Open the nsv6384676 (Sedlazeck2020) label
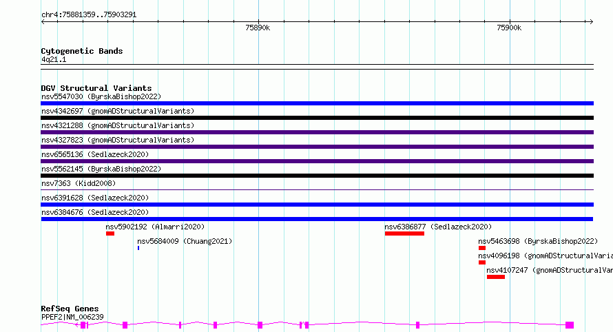This screenshot has width=613, height=332. (95, 212)
